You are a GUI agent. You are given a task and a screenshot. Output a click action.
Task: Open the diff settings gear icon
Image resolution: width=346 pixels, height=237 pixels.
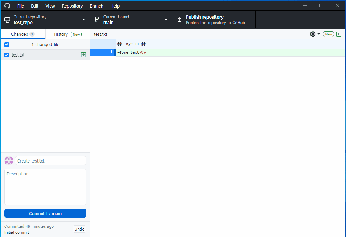312,34
